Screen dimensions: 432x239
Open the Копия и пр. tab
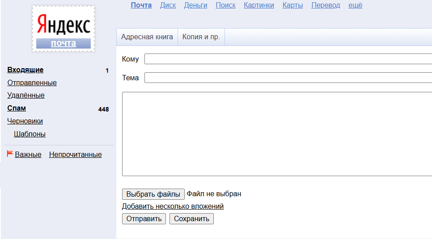[x=201, y=37]
